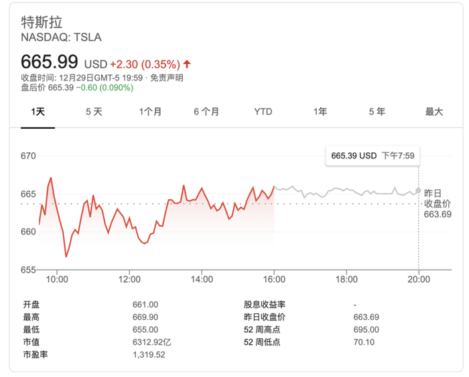This screenshot has height=377, width=469.
Task: Select the YTD tab
Action: (x=263, y=112)
